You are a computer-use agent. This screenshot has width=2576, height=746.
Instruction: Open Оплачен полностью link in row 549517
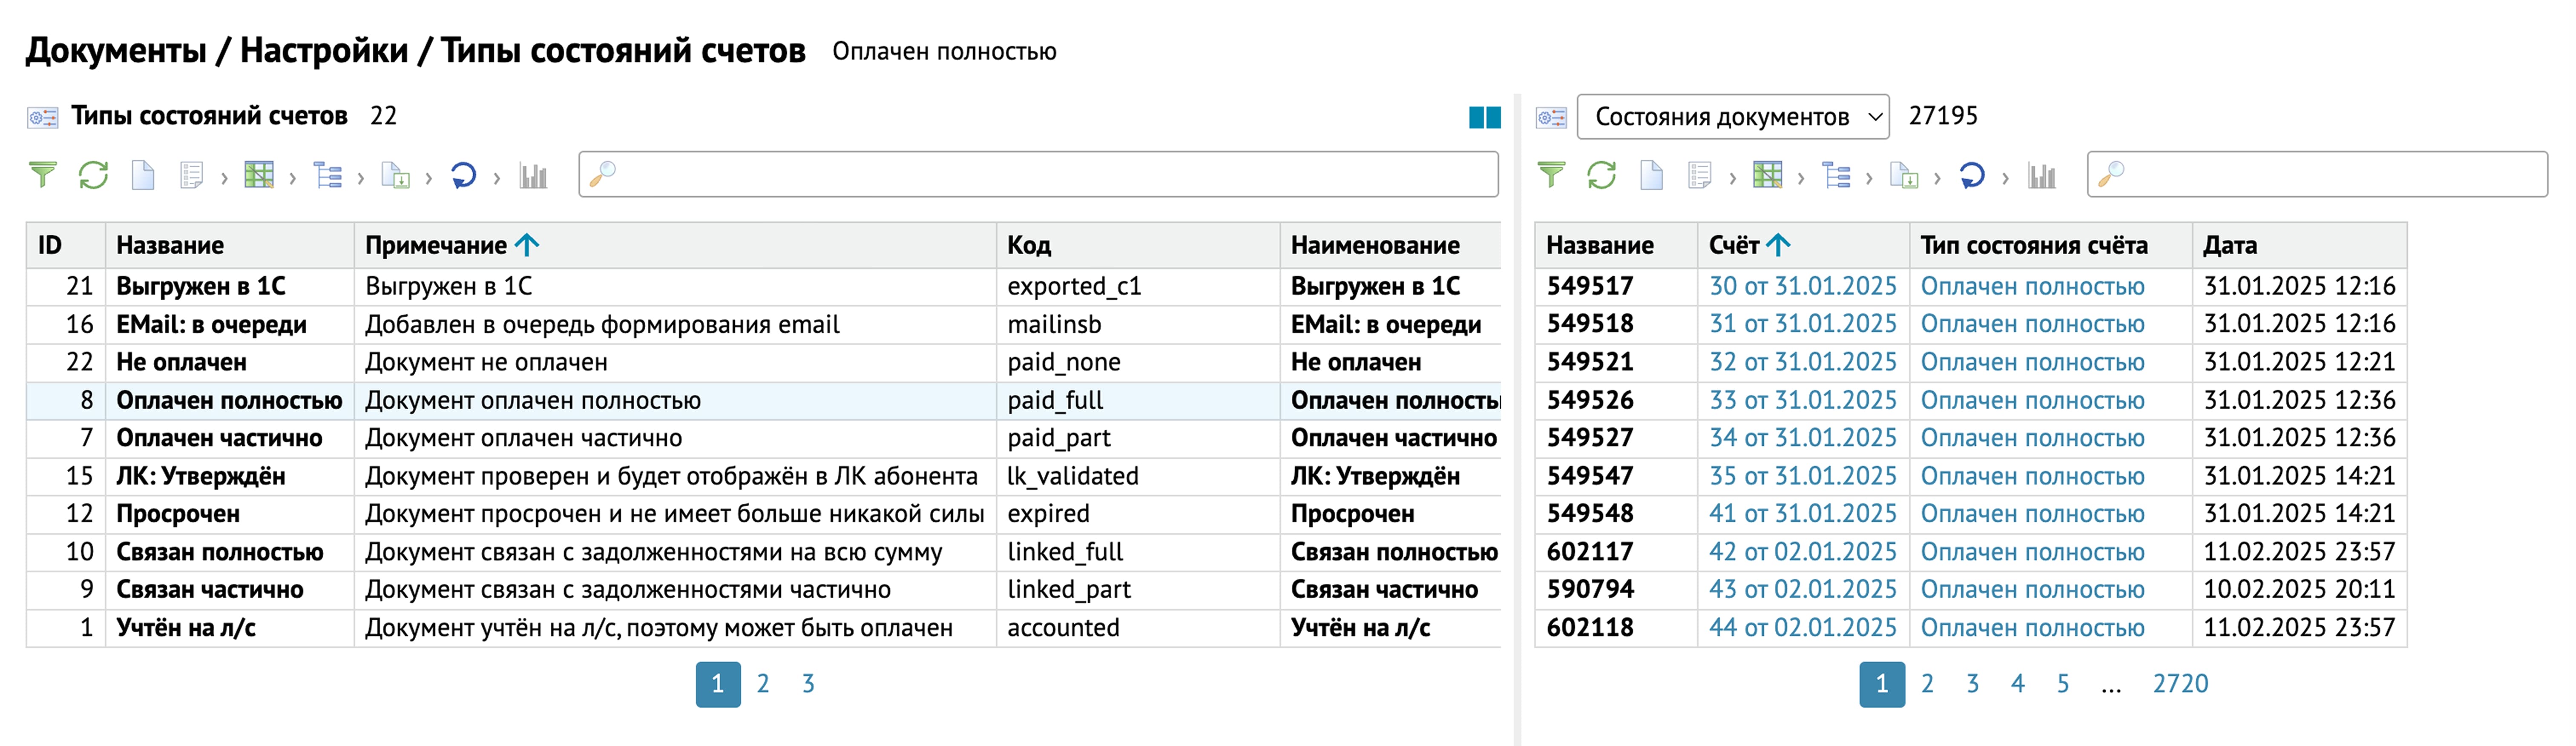coord(2032,286)
